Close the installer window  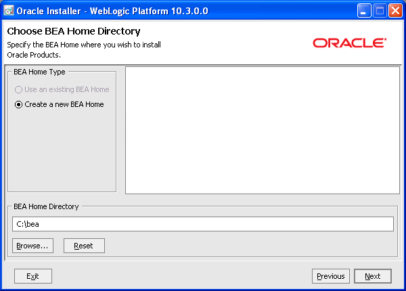tap(395, 11)
